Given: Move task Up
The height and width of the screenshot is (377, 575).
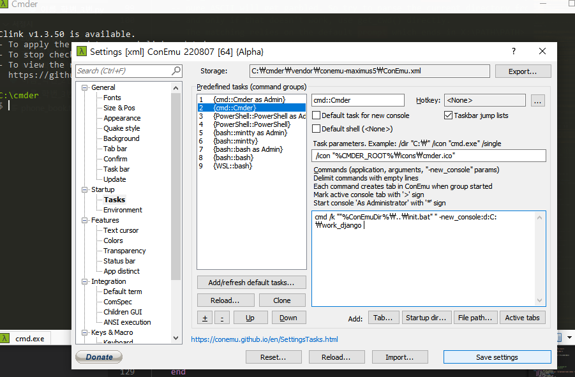Looking at the screenshot, I should (250, 318).
